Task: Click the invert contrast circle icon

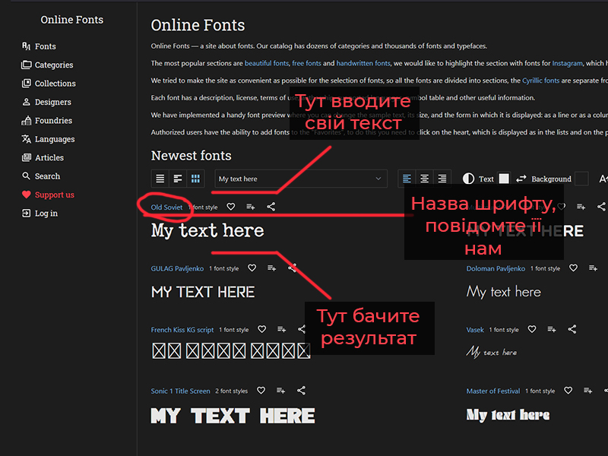Action: tap(468, 179)
